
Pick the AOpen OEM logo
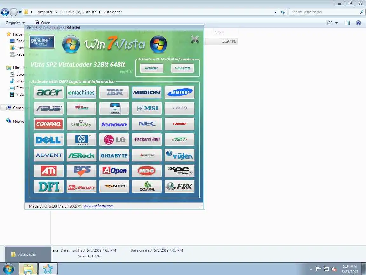pyautogui.click(x=114, y=171)
